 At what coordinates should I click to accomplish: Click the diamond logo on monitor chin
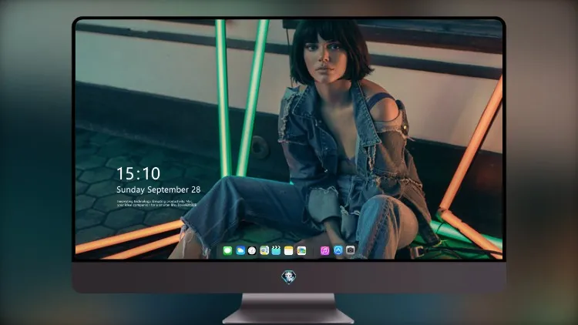(289, 277)
